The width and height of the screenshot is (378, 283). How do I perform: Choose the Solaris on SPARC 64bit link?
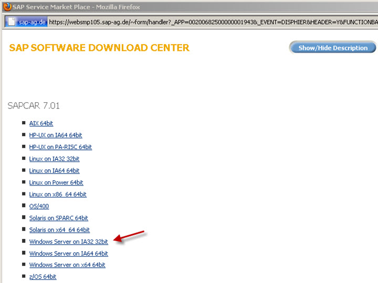58,218
